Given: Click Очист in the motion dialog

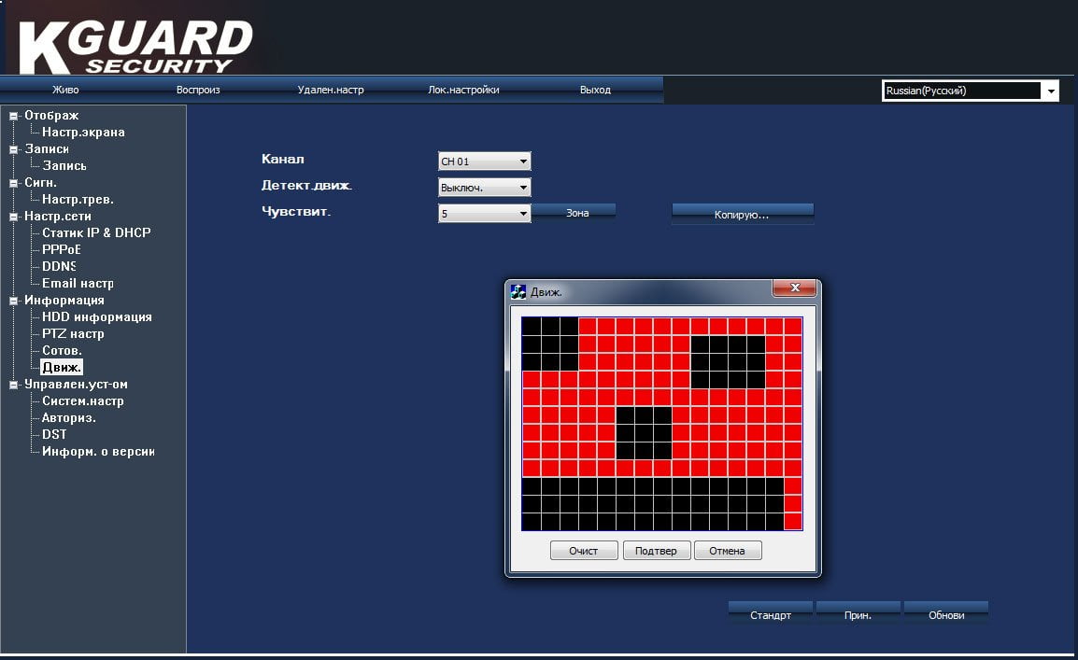Looking at the screenshot, I should click(x=584, y=551).
